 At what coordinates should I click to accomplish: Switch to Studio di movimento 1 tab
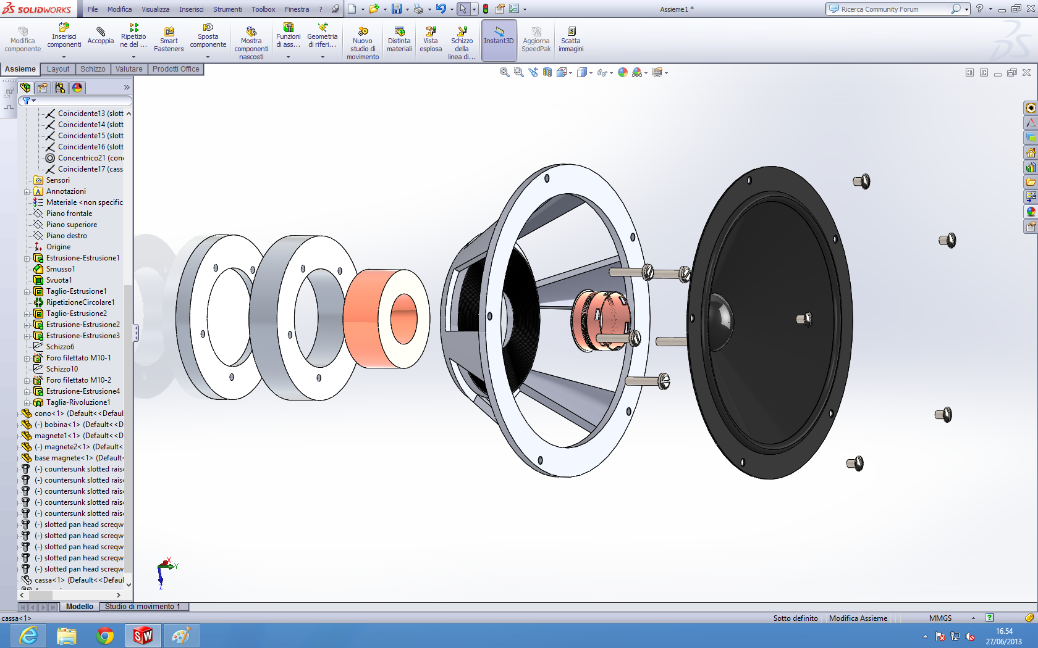tap(143, 607)
